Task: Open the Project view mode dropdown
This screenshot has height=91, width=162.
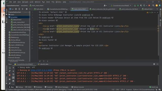Action: tap(11, 9)
